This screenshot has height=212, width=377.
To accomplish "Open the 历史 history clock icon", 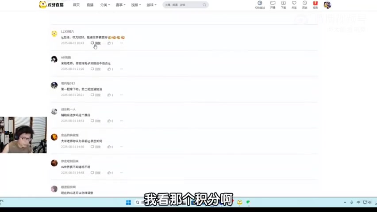I will point(304,5).
